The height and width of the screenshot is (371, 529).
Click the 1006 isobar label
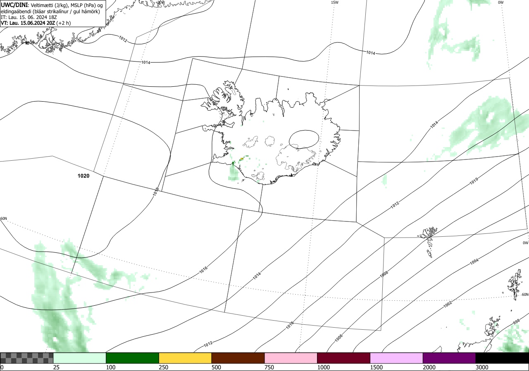click(339, 338)
